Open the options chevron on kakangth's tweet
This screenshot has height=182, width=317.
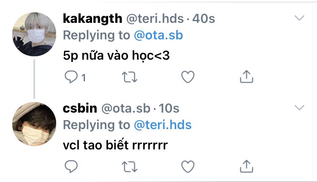tap(299, 18)
